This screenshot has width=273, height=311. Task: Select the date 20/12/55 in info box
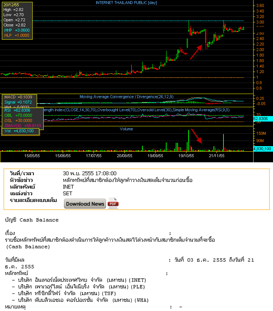coord(11,5)
